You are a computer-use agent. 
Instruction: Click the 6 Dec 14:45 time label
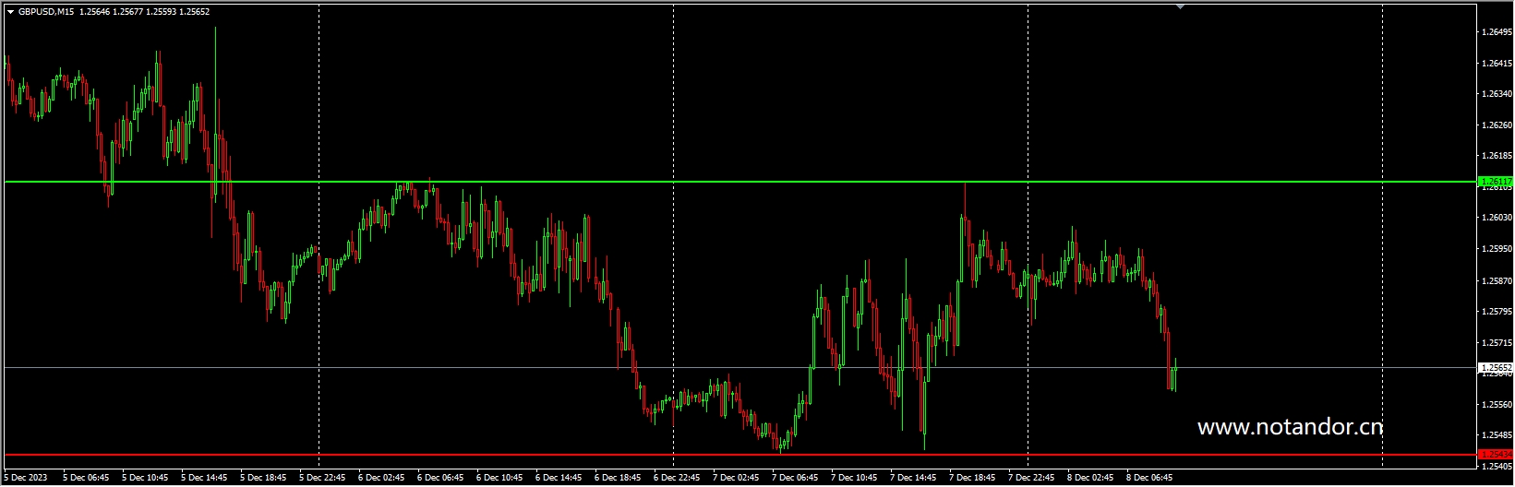(x=559, y=478)
